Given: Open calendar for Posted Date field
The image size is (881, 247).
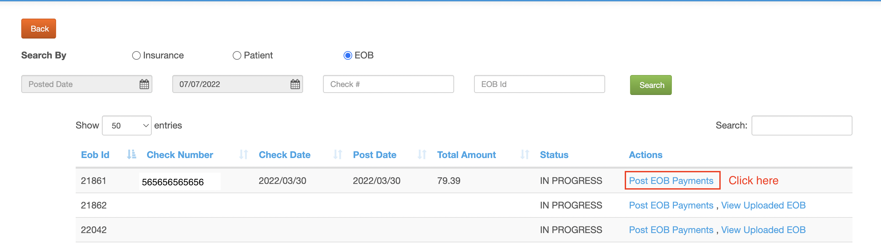Looking at the screenshot, I should point(144,84).
